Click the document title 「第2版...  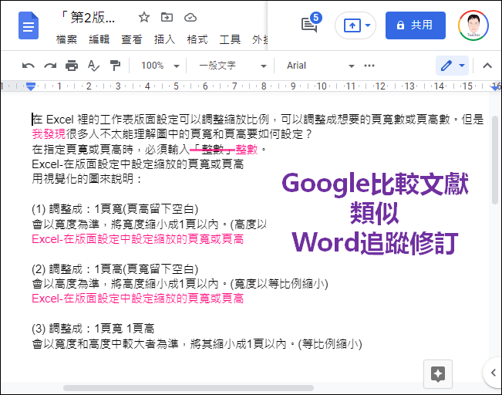[87, 17]
